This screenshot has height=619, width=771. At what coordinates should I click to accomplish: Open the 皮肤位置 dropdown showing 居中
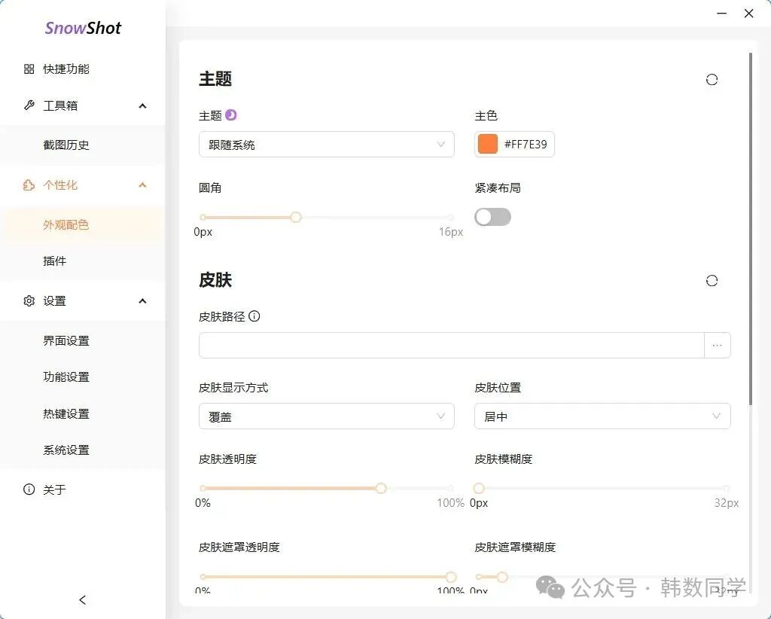pyautogui.click(x=602, y=416)
